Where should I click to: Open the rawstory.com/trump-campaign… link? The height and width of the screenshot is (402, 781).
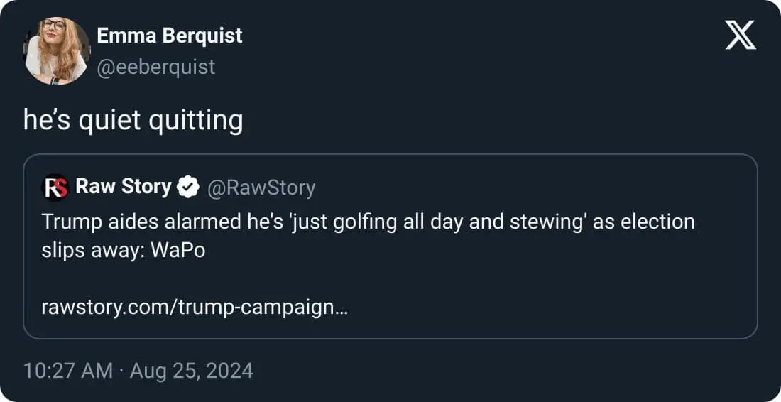tap(195, 308)
